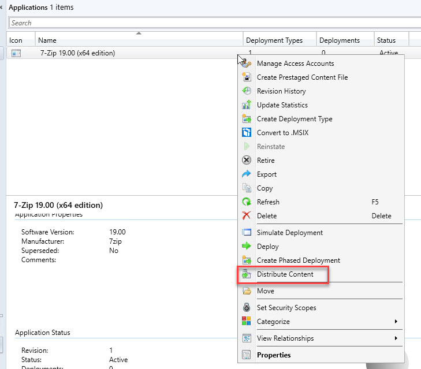Select Create Phased Deployment option
421x369 pixels.
tap(298, 260)
